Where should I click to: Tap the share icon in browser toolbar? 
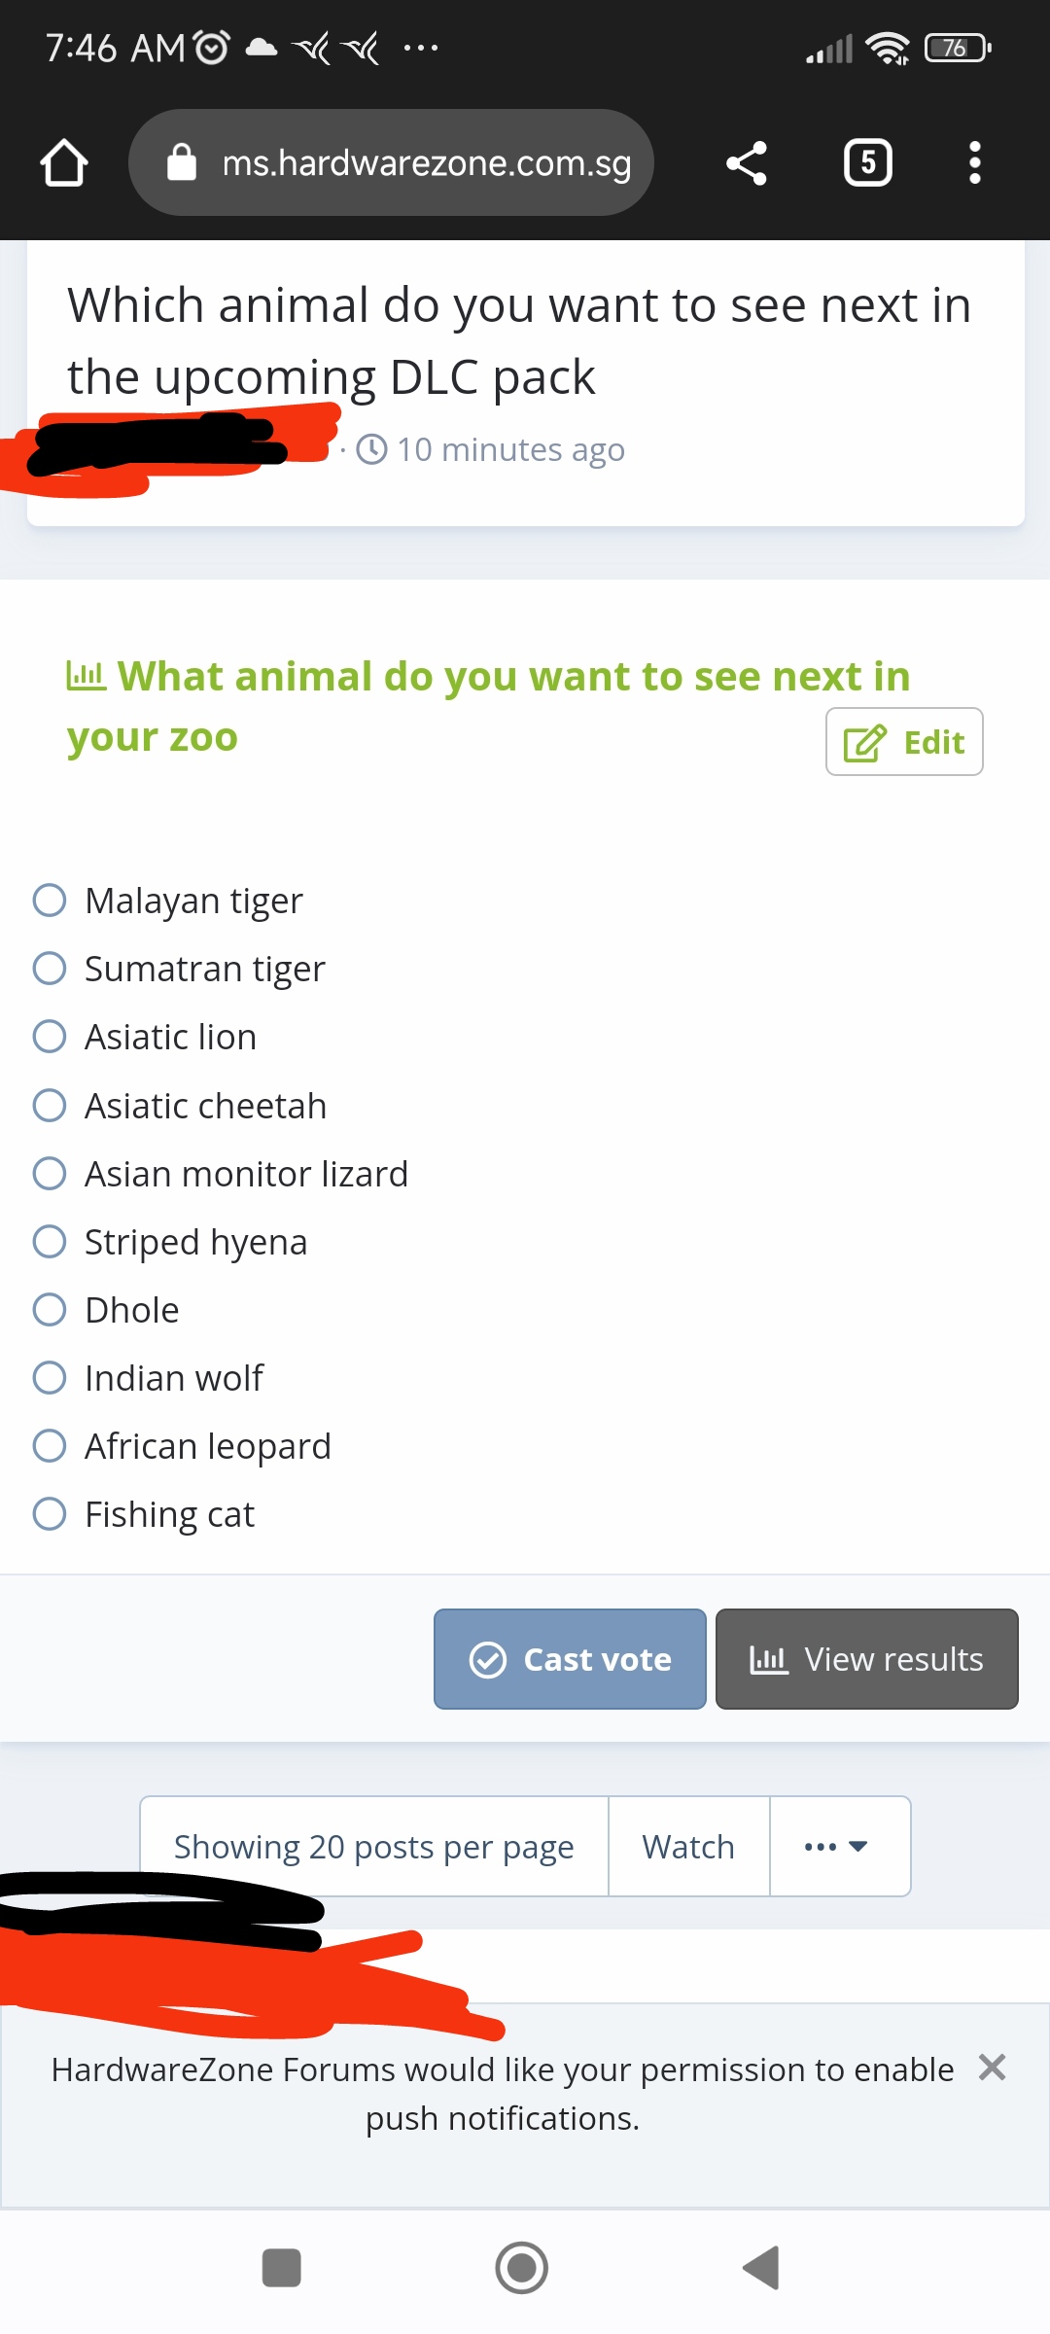[x=747, y=162]
